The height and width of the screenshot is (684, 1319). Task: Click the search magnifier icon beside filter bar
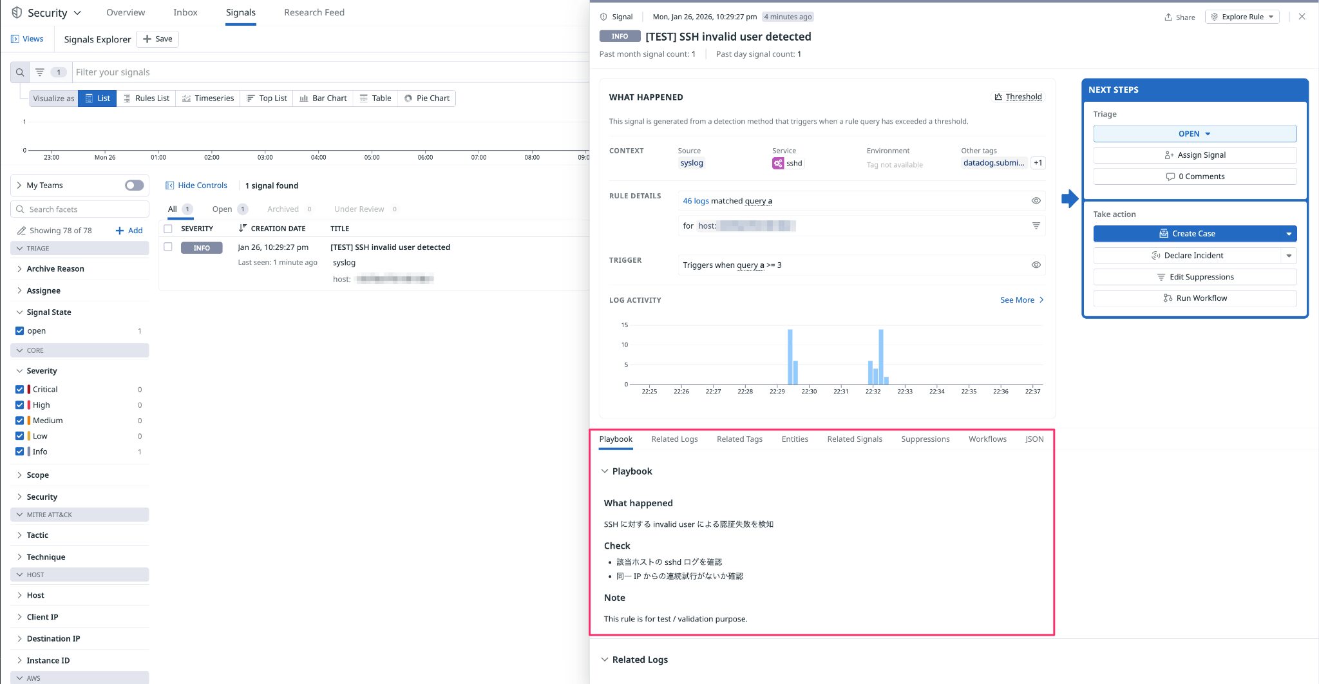pos(20,72)
